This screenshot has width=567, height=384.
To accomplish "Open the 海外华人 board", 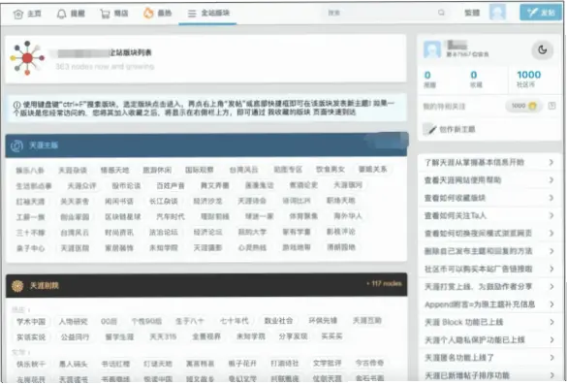I will point(348,216).
